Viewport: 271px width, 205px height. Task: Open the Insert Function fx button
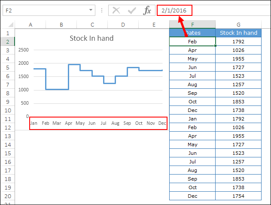147,10
